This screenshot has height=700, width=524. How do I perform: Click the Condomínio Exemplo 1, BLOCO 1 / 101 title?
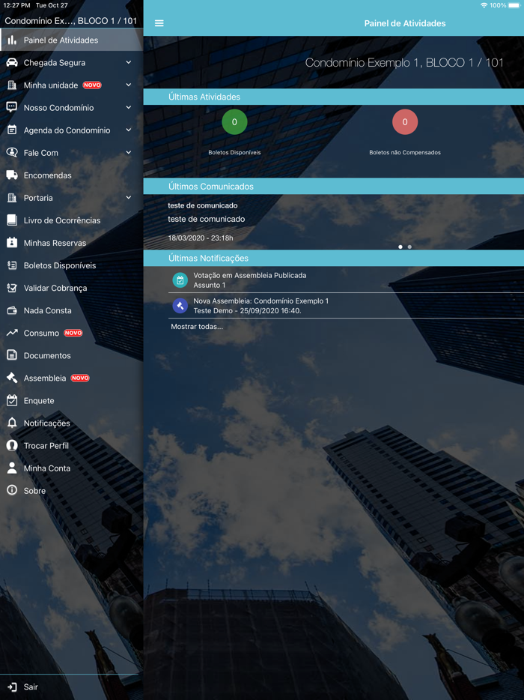point(404,62)
